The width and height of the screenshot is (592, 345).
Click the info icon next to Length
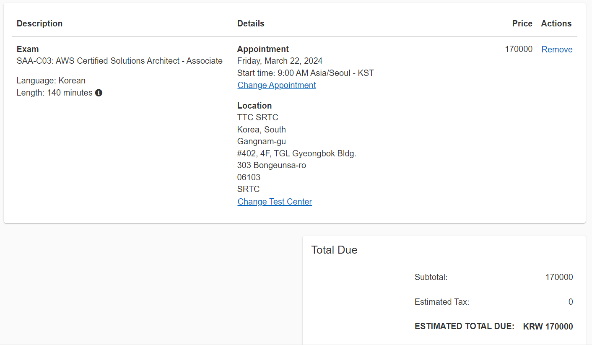[99, 93]
